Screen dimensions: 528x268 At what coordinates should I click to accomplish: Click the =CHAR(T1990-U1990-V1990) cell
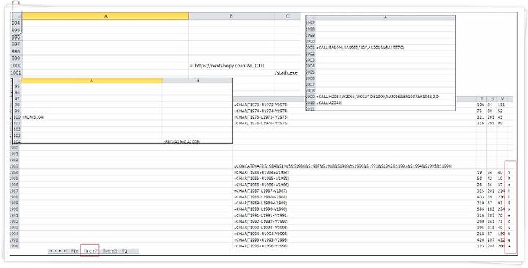pos(261,209)
